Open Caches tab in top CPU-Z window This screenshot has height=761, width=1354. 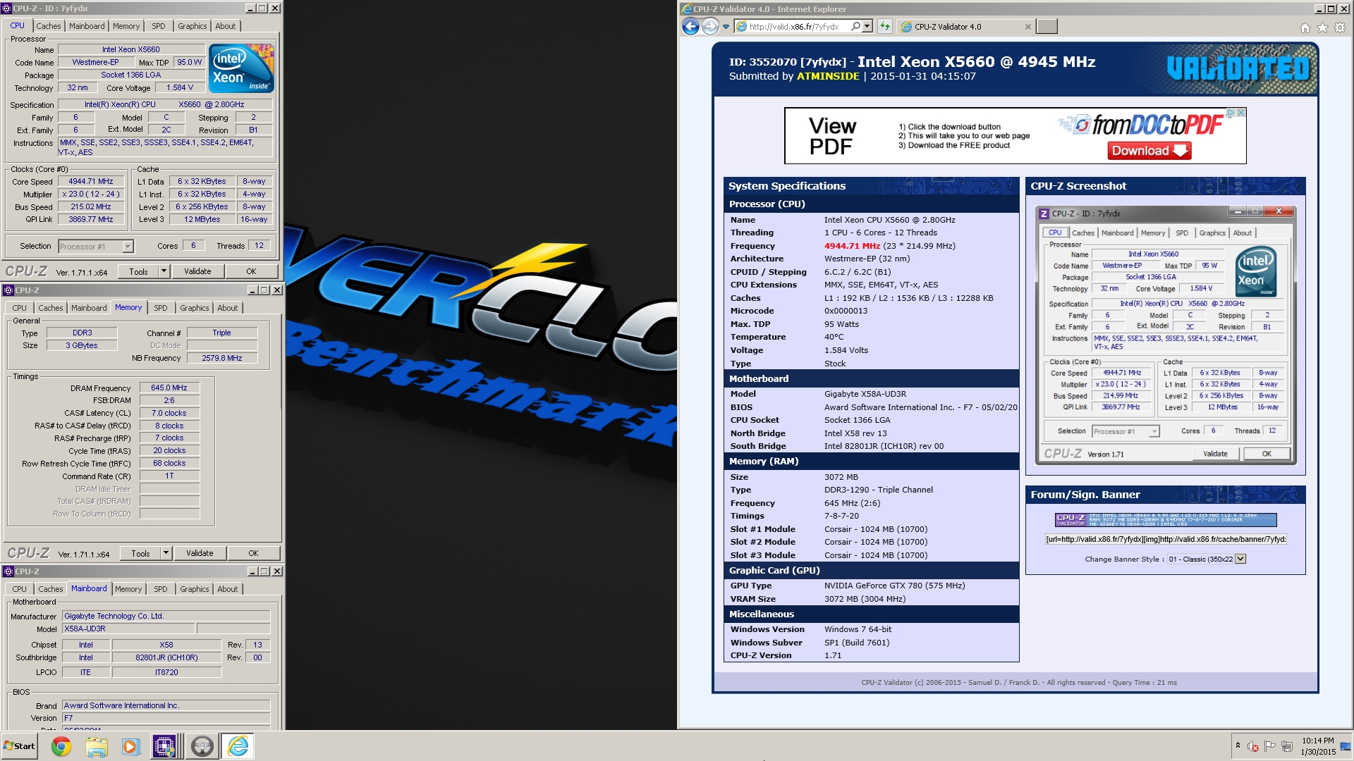(x=49, y=26)
